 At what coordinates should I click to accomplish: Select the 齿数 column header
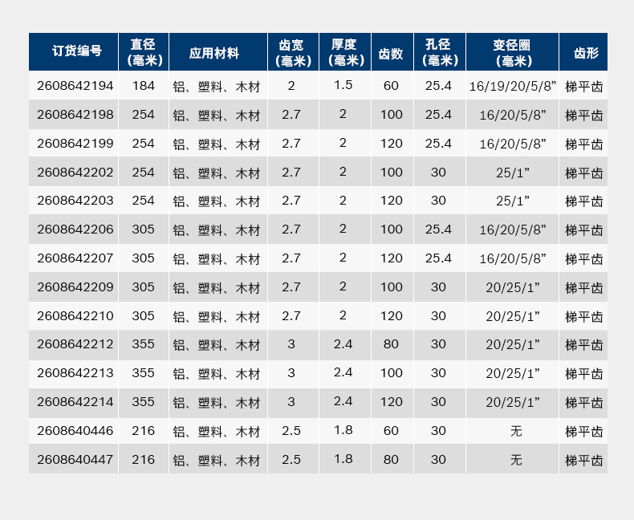[x=391, y=53]
